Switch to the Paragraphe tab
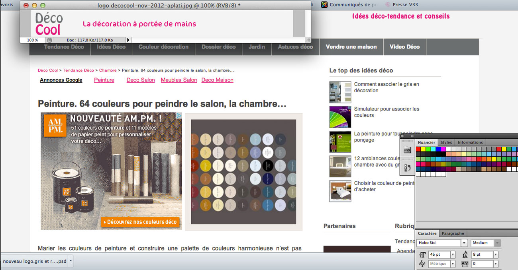The image size is (518, 270). click(453, 233)
